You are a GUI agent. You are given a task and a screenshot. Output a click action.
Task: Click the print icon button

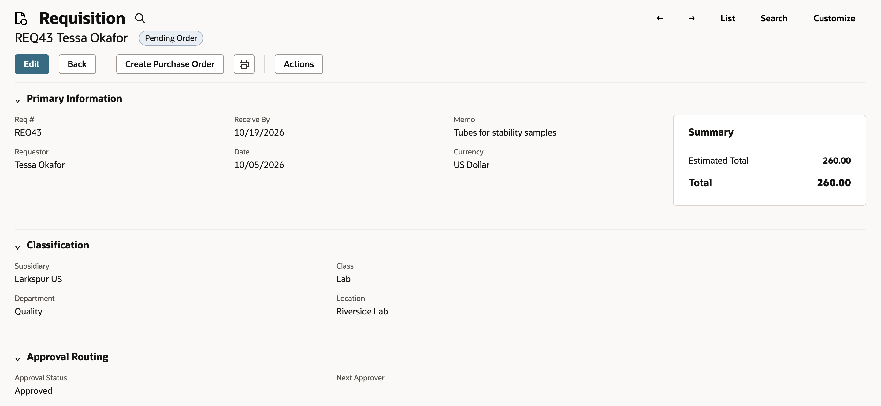[244, 64]
